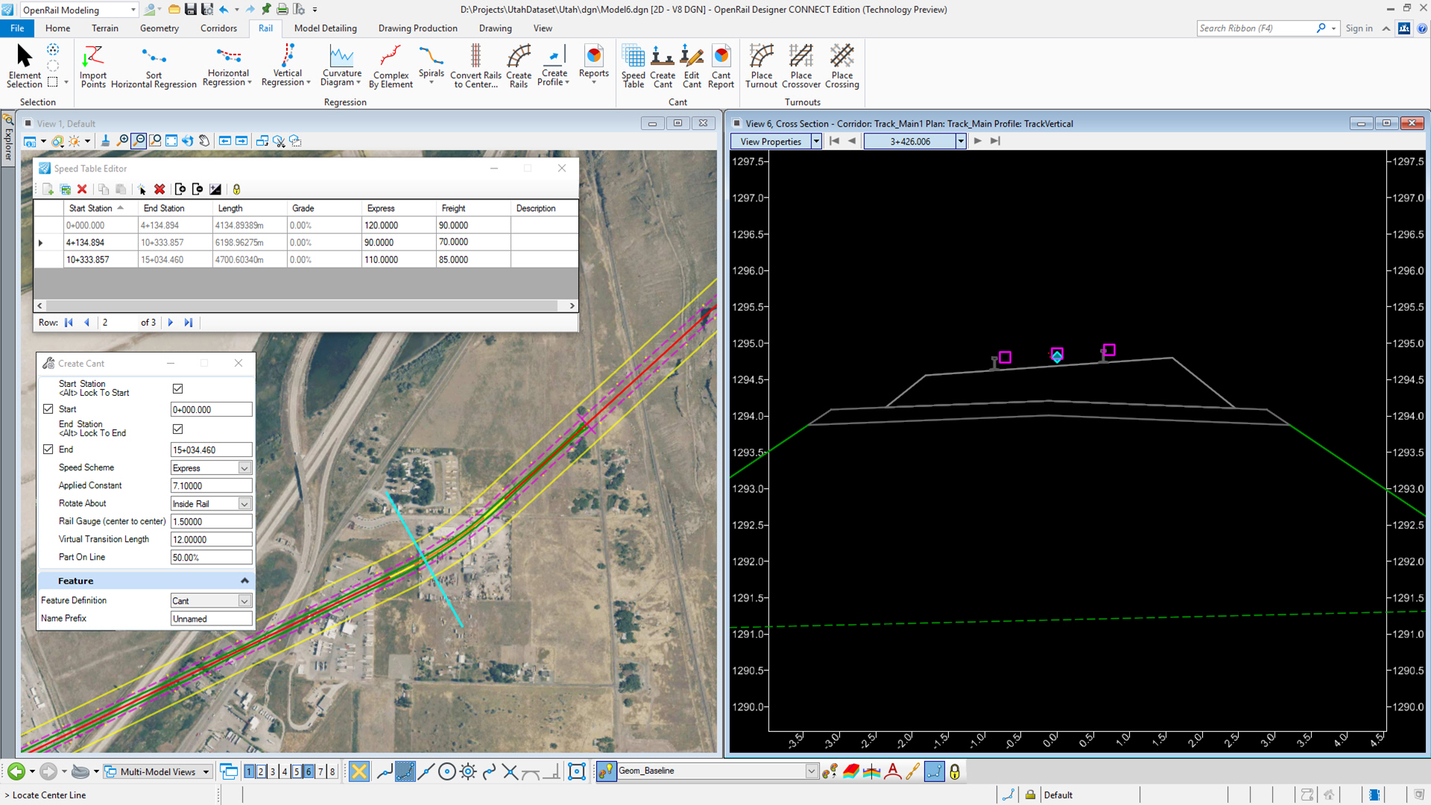Switch to Geometry ribbon tab
The image size is (1431, 805).
click(159, 28)
